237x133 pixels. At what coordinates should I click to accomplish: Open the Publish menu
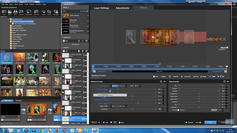[x=32, y=4]
